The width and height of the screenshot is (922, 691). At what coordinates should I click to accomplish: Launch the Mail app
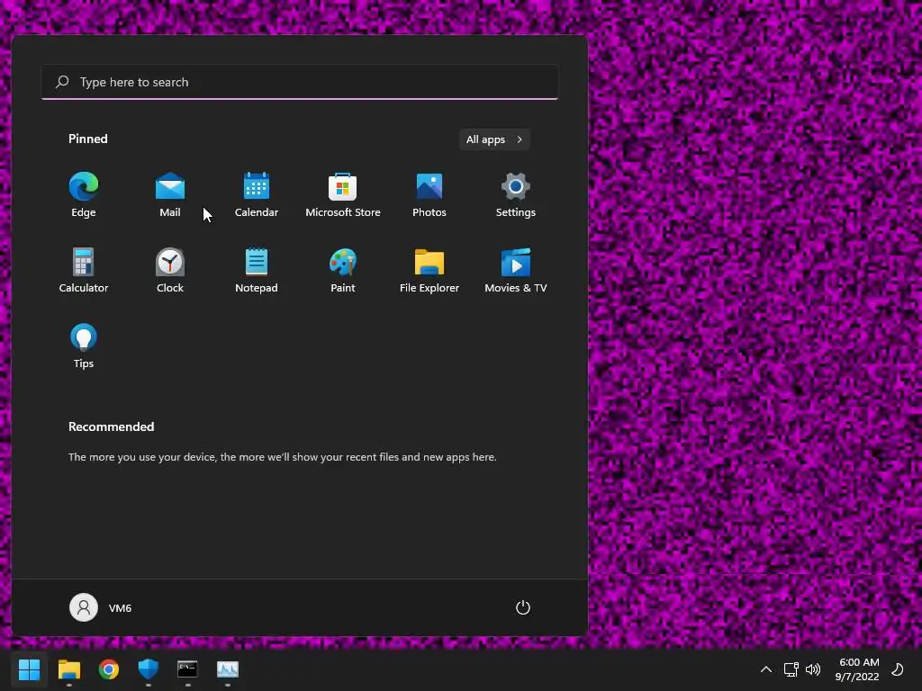coord(170,195)
